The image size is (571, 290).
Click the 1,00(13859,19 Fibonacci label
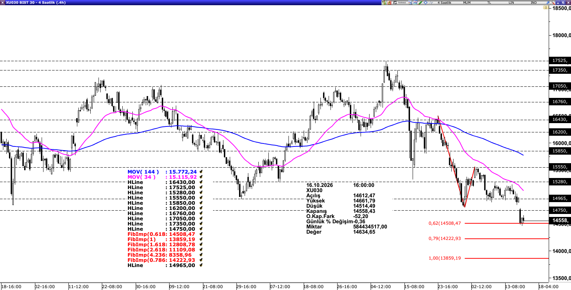[445, 258]
